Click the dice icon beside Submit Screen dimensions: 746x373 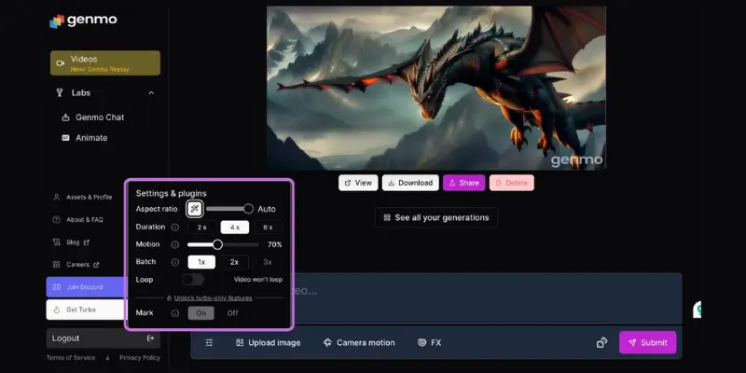pos(601,342)
